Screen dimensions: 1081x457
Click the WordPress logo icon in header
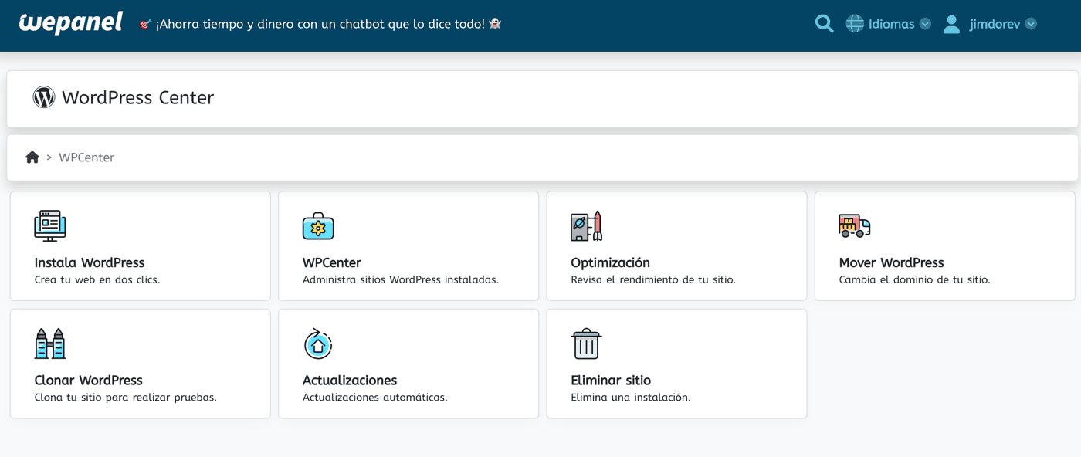coord(44,97)
